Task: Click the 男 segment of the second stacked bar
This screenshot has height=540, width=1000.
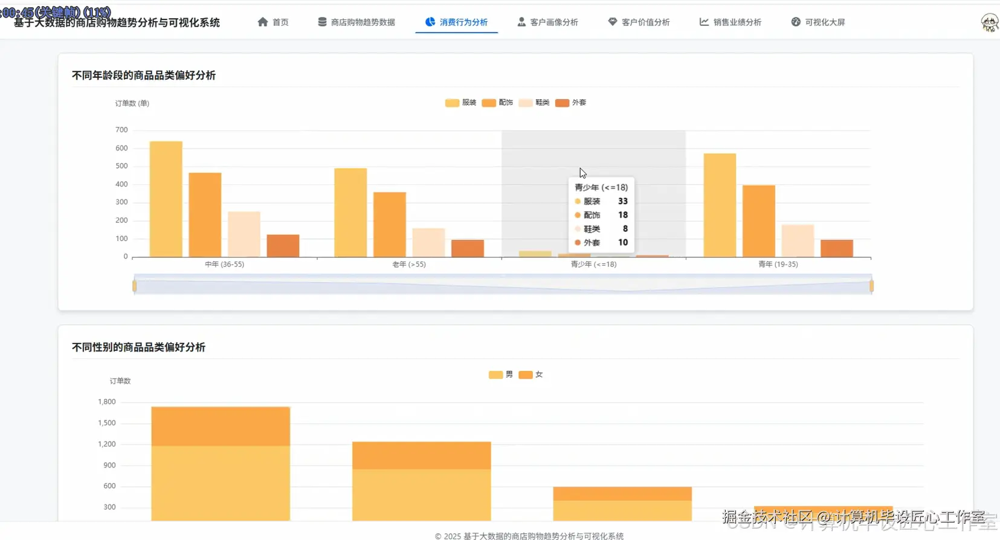Action: [422, 495]
